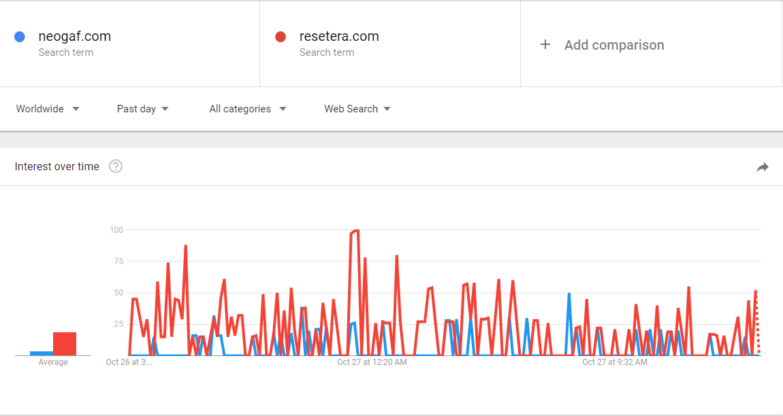The image size is (783, 416).
Task: Open the All categories dropdown
Action: 248,109
